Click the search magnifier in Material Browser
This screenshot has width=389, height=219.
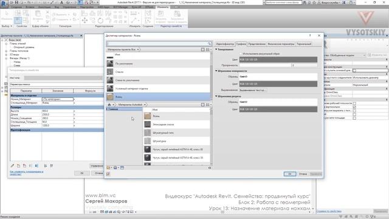click(x=209, y=44)
